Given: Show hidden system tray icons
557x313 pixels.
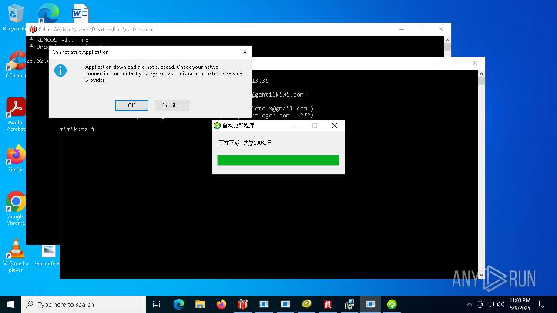Looking at the screenshot, I should pyautogui.click(x=469, y=304).
